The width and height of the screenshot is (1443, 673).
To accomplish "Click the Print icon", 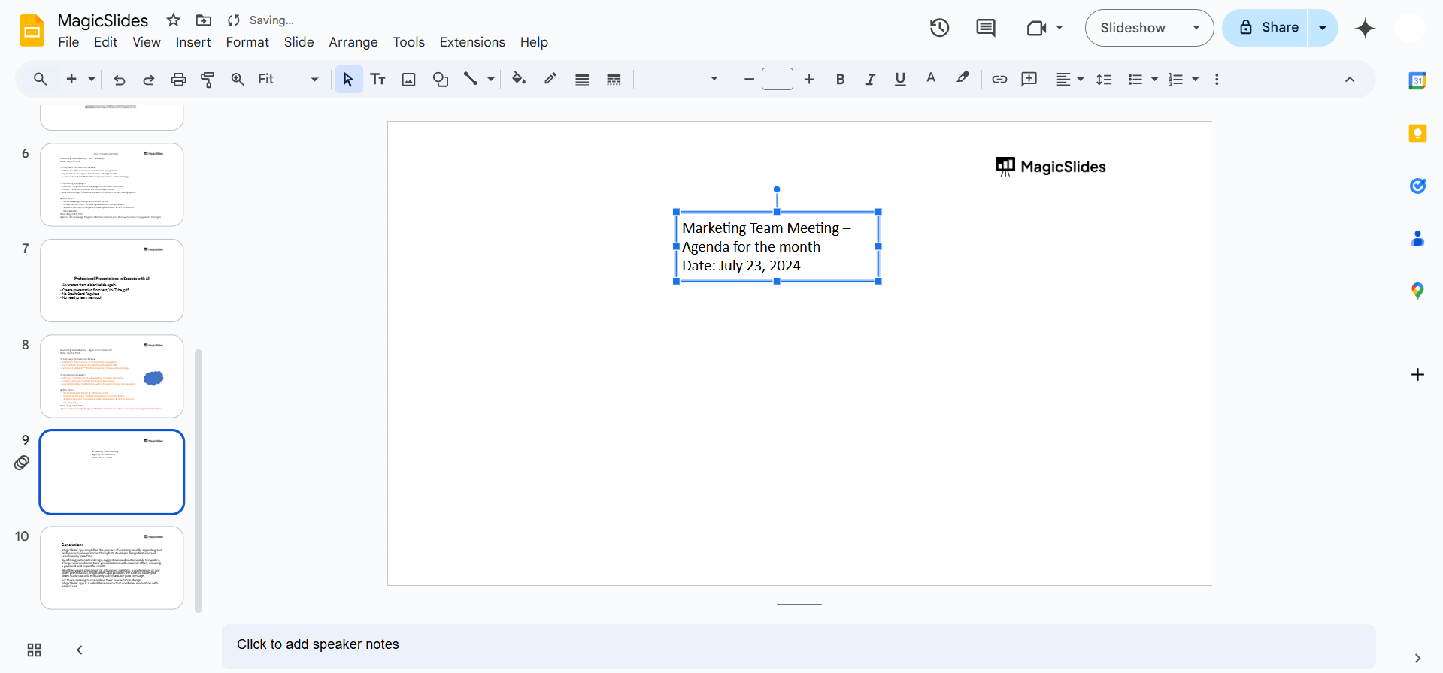I will coord(178,80).
